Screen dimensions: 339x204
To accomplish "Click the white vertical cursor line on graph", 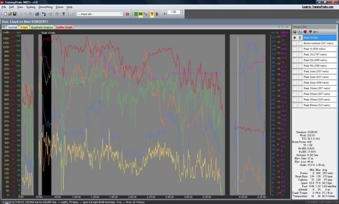I will pos(238,114).
